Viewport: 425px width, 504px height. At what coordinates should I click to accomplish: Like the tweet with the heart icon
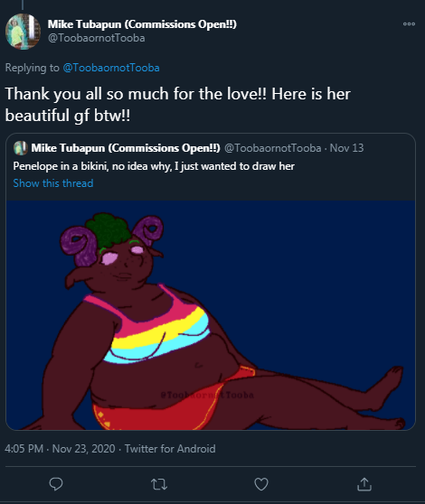pyautogui.click(x=261, y=484)
